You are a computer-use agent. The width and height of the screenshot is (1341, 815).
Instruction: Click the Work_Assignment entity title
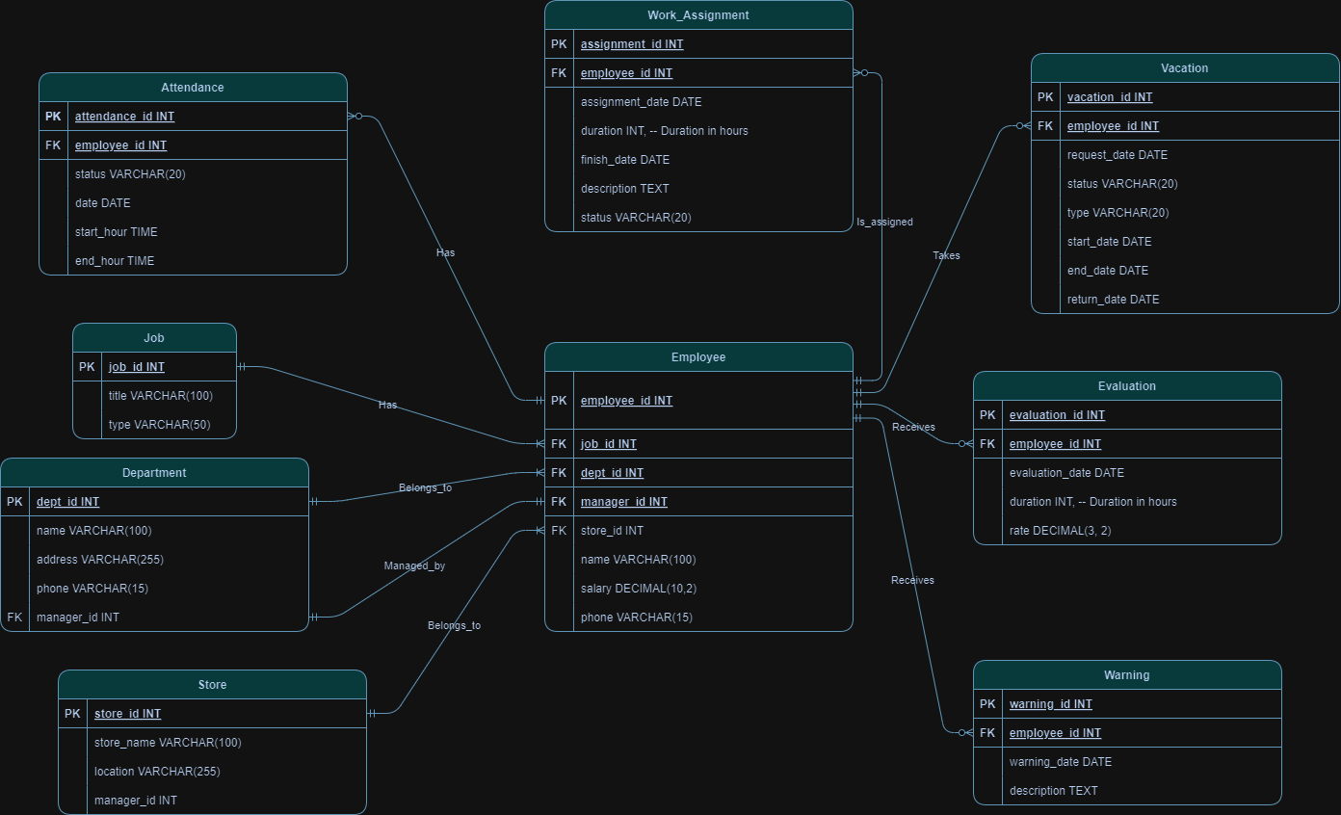pyautogui.click(x=698, y=14)
